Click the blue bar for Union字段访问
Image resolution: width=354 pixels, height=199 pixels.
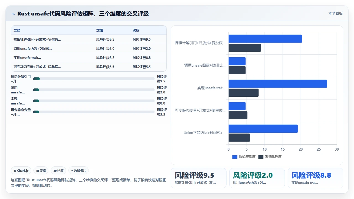(x=263, y=129)
